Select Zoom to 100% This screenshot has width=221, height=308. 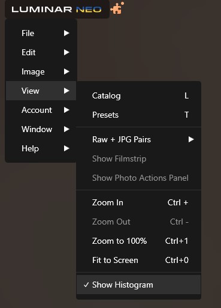(138, 241)
